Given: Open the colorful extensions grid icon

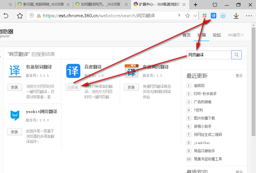Looking at the screenshot, I should pos(204,16).
